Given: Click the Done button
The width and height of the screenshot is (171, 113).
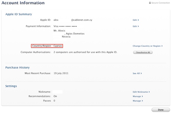Looking at the screenshot, I should [x=161, y=110].
